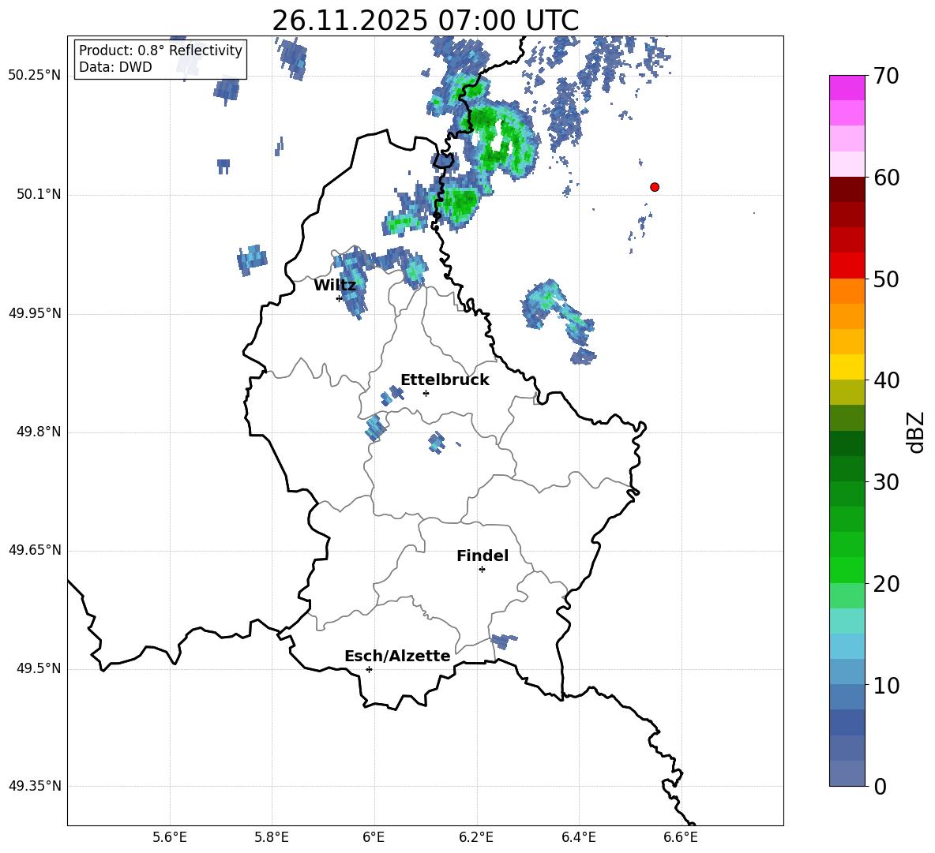Click the bright green colorbar segment at 20
The image size is (935, 853).
pos(847,570)
